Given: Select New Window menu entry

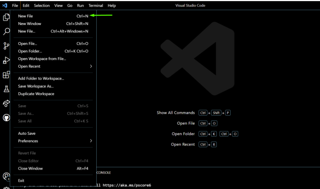Looking at the screenshot, I should tap(53, 24).
